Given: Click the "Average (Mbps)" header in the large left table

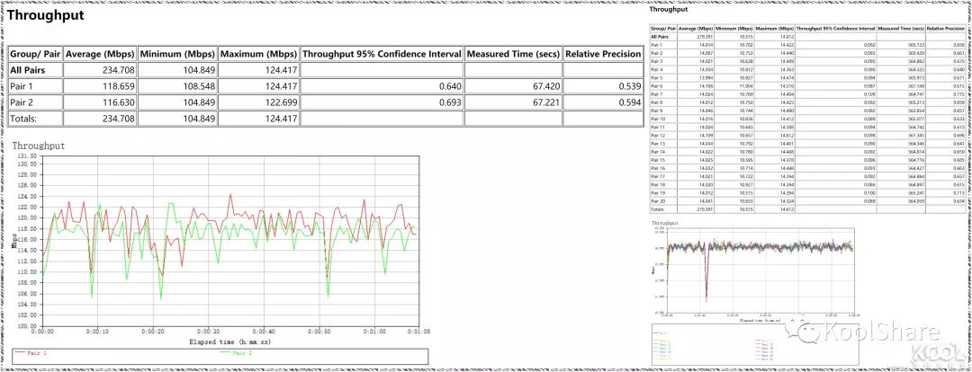Looking at the screenshot, I should click(100, 54).
